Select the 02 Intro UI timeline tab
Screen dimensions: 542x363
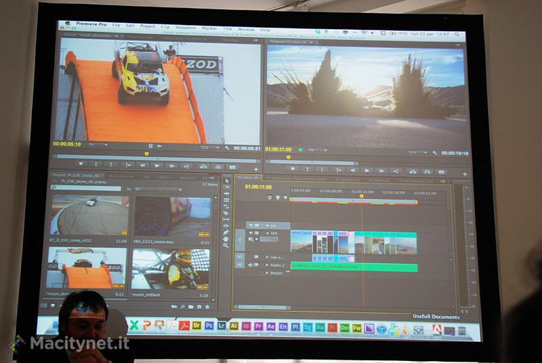coord(248,177)
